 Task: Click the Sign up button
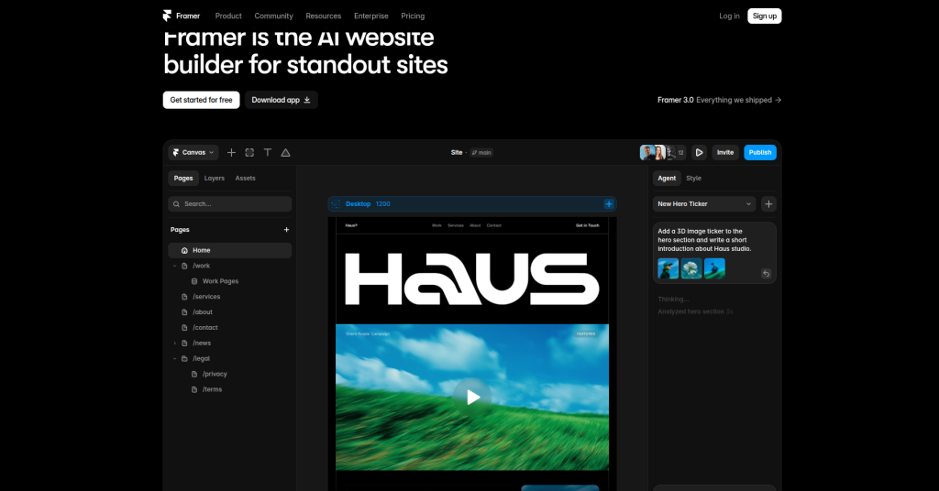point(764,16)
